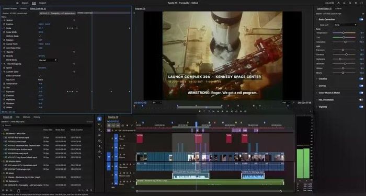Uncheck the Uniform Scale checkbox
Screen dimensions: 366x196
click(x=40, y=36)
